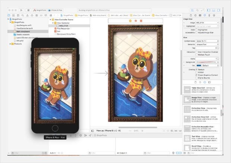Viewport: 231px width, 163px height.
Task: Run the app with the play button
Action: pos(21,10)
